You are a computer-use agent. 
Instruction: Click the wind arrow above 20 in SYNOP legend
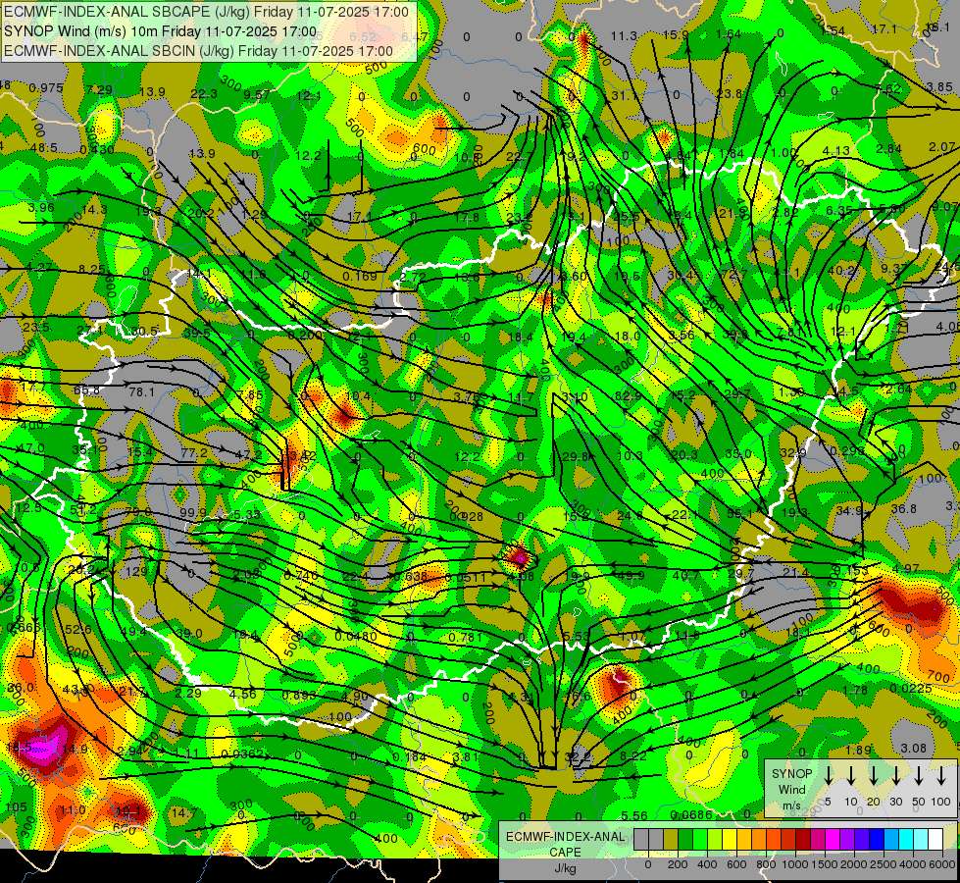[873, 775]
